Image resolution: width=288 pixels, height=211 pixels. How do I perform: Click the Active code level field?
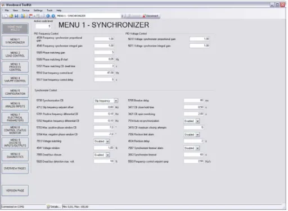(x=43, y=26)
